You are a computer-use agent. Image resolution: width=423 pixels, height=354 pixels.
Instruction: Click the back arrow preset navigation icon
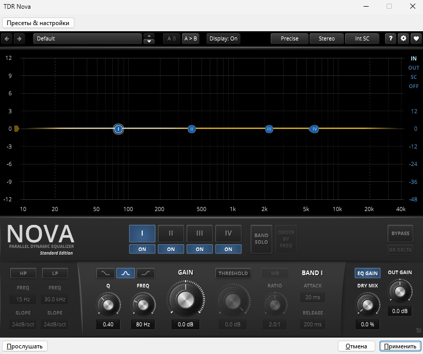(x=7, y=38)
